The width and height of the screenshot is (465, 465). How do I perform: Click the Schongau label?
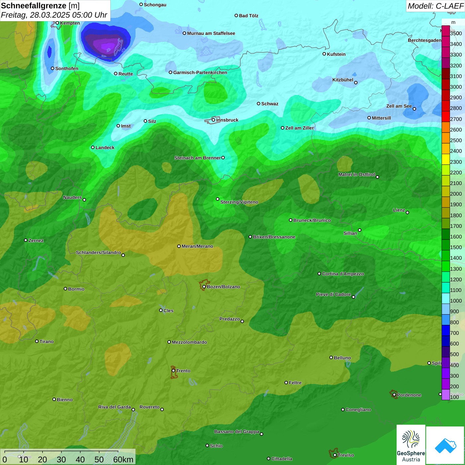pos(155,5)
